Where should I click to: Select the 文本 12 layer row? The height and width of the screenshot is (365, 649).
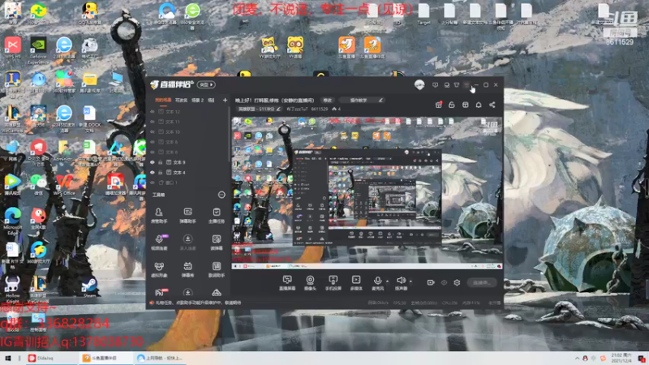188,112
